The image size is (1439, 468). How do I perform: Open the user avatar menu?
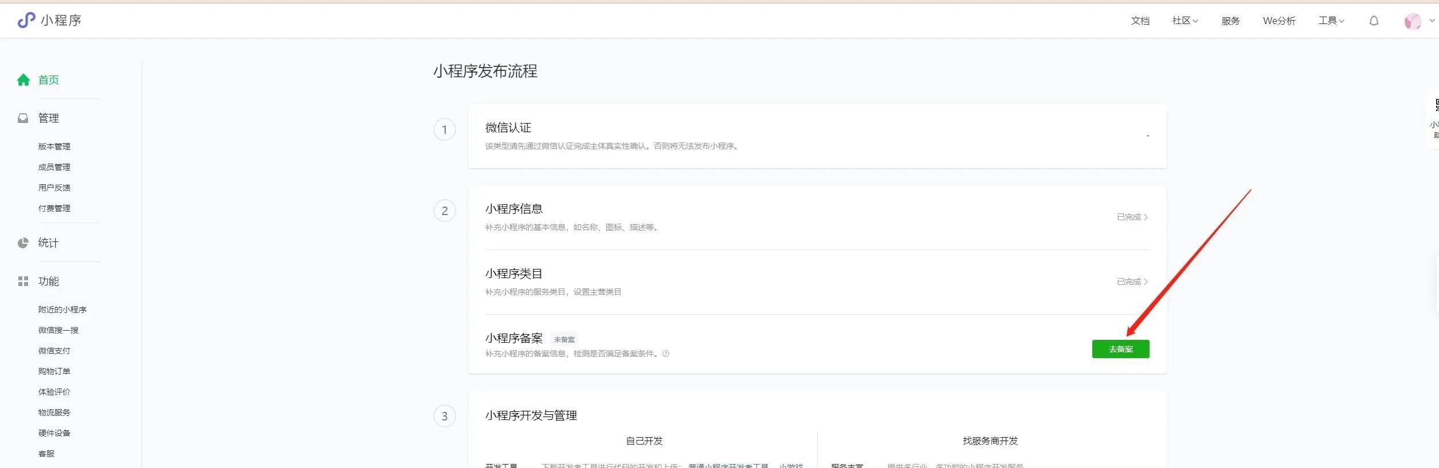pyautogui.click(x=1413, y=21)
